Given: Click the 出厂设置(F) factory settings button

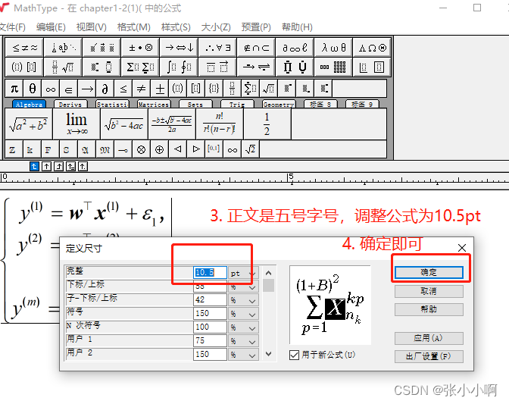Looking at the screenshot, I should point(429,356).
